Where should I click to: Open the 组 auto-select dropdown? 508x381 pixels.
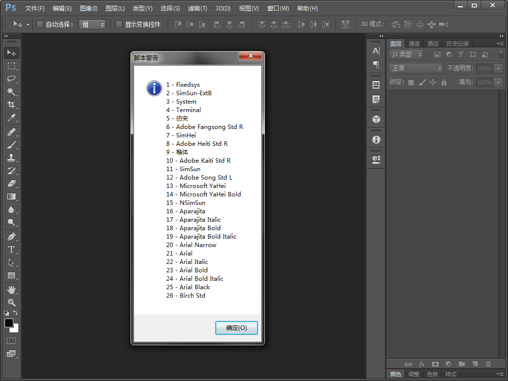[92, 25]
